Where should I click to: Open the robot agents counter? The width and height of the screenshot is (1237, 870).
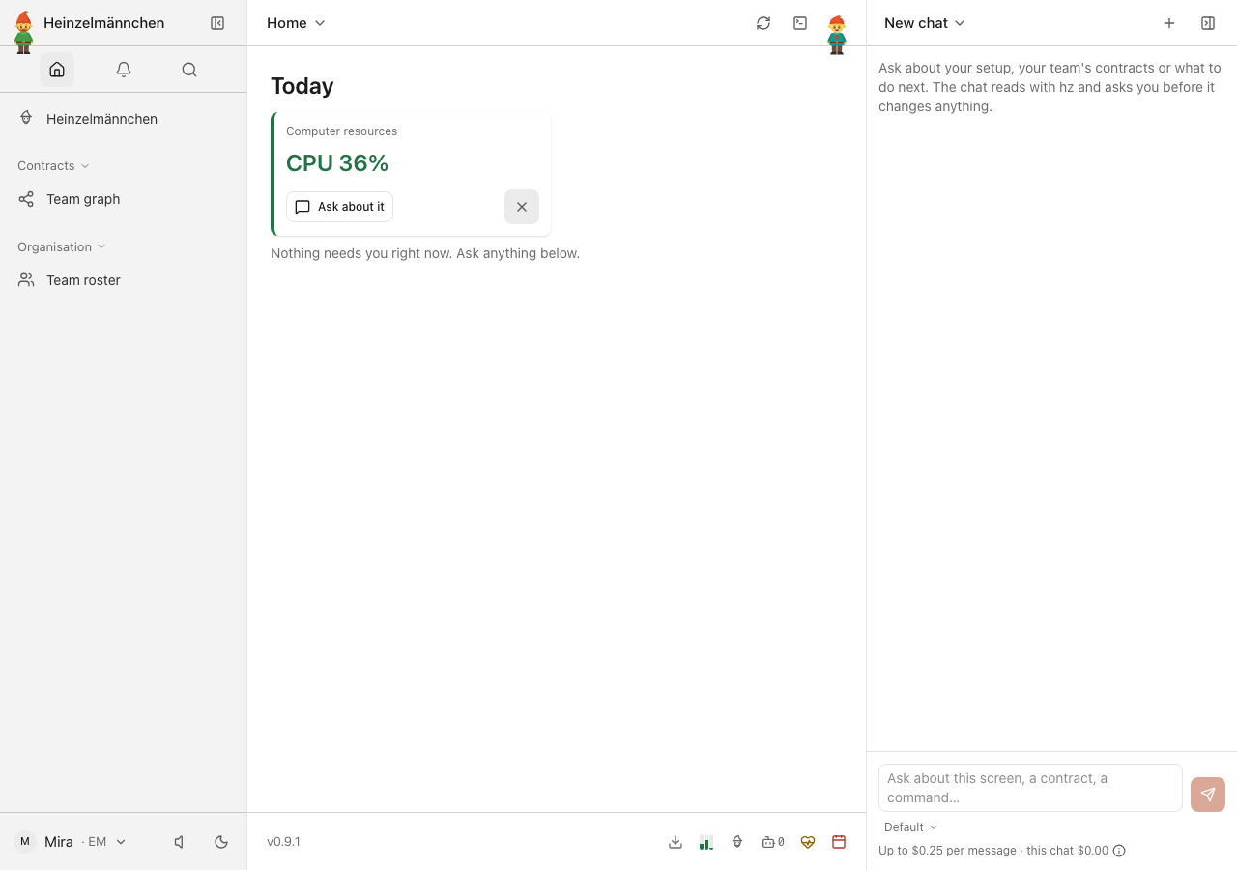tap(773, 842)
